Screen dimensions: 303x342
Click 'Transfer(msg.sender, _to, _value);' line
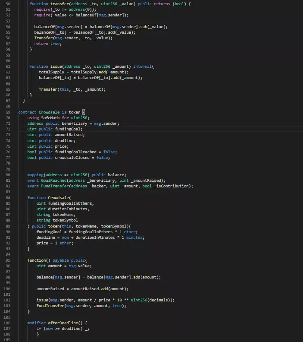[x=73, y=38]
